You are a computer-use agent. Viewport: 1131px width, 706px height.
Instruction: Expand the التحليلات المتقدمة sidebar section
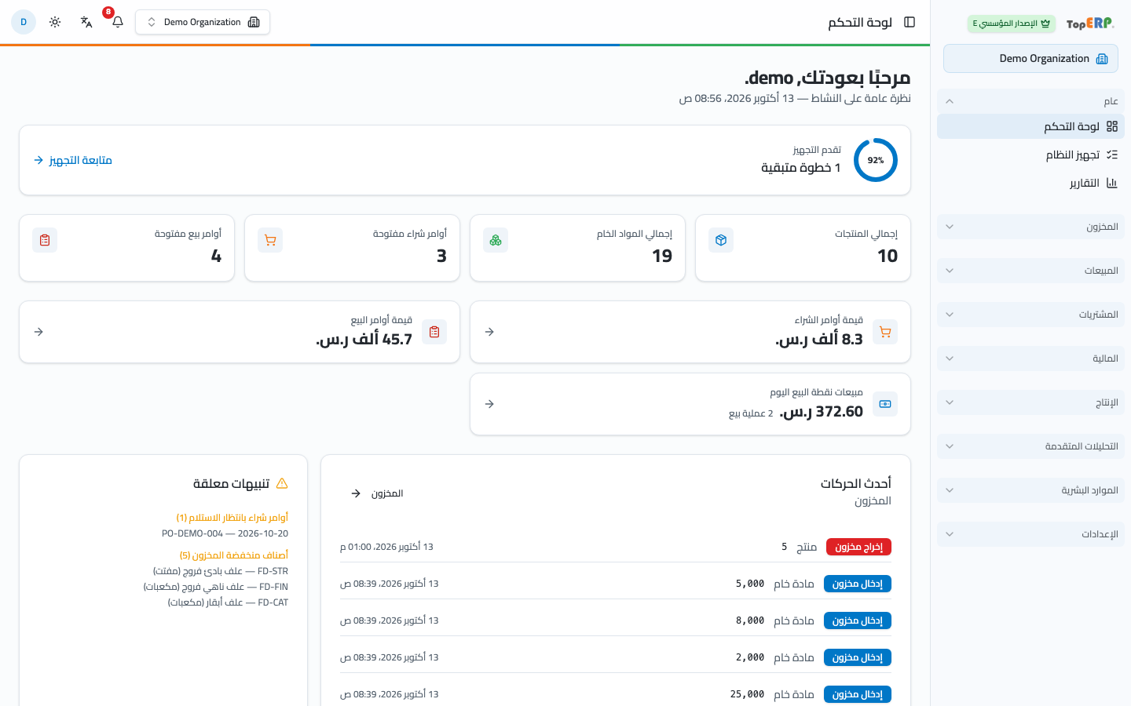coord(1030,446)
